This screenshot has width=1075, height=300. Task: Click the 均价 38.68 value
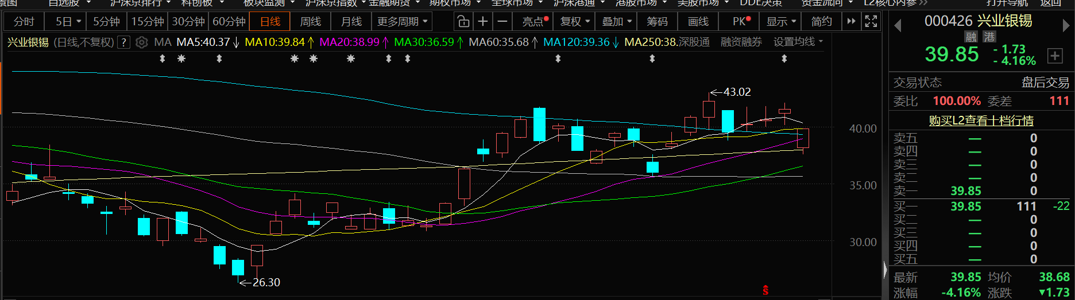[1054, 277]
